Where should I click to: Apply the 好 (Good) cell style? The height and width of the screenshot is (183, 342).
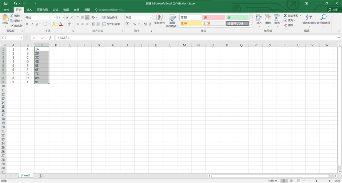tap(237, 17)
